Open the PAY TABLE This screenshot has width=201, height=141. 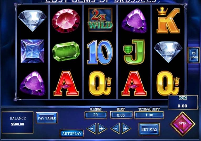coord(47,118)
